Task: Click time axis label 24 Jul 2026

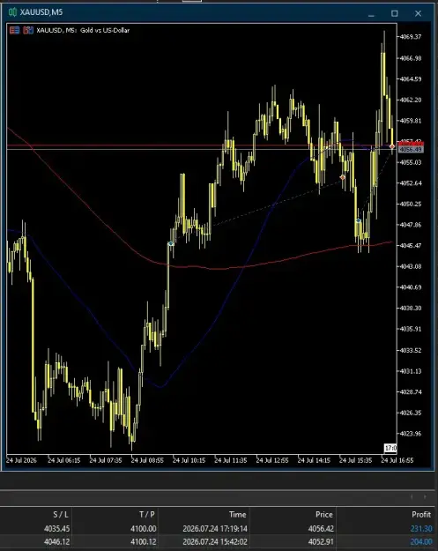Action: tap(21, 460)
